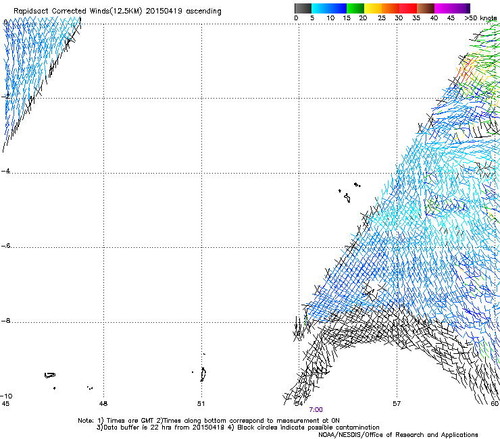Image resolution: width=500 pixels, height=439 pixels.
Task: Click the dark purple 45–50 knot legend swatch
Action: [461, 8]
